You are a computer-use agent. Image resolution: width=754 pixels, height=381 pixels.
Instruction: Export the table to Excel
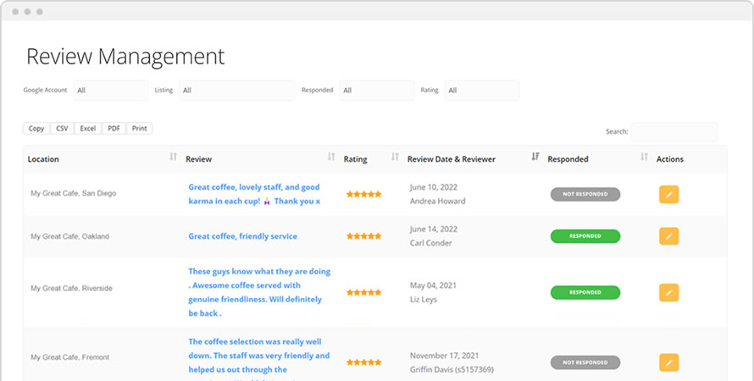tap(88, 129)
